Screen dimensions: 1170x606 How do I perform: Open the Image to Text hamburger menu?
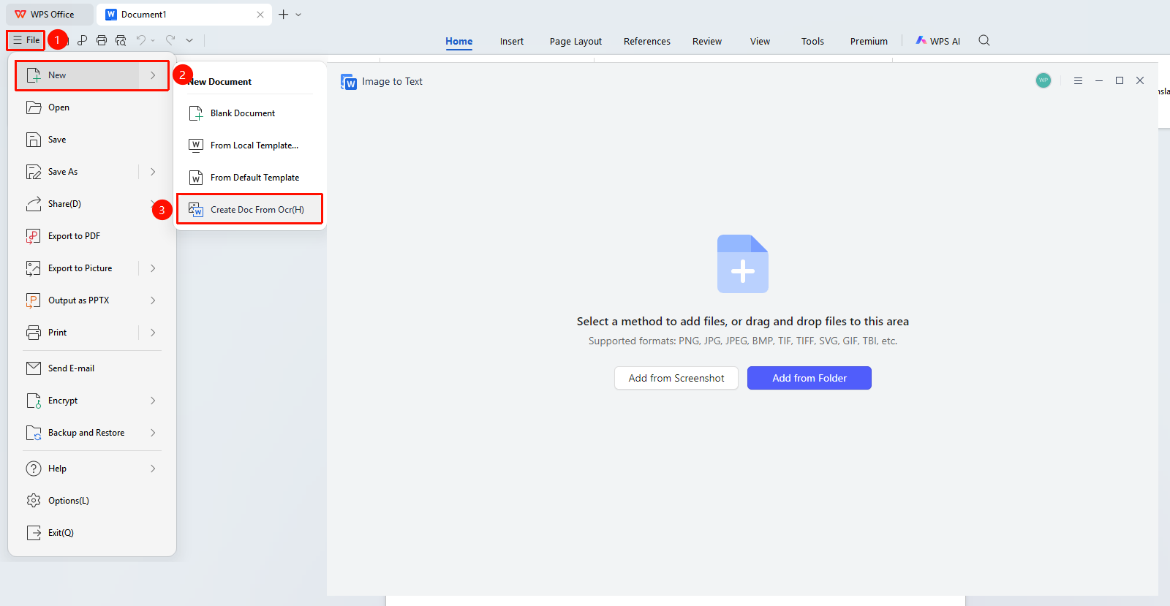click(x=1078, y=80)
